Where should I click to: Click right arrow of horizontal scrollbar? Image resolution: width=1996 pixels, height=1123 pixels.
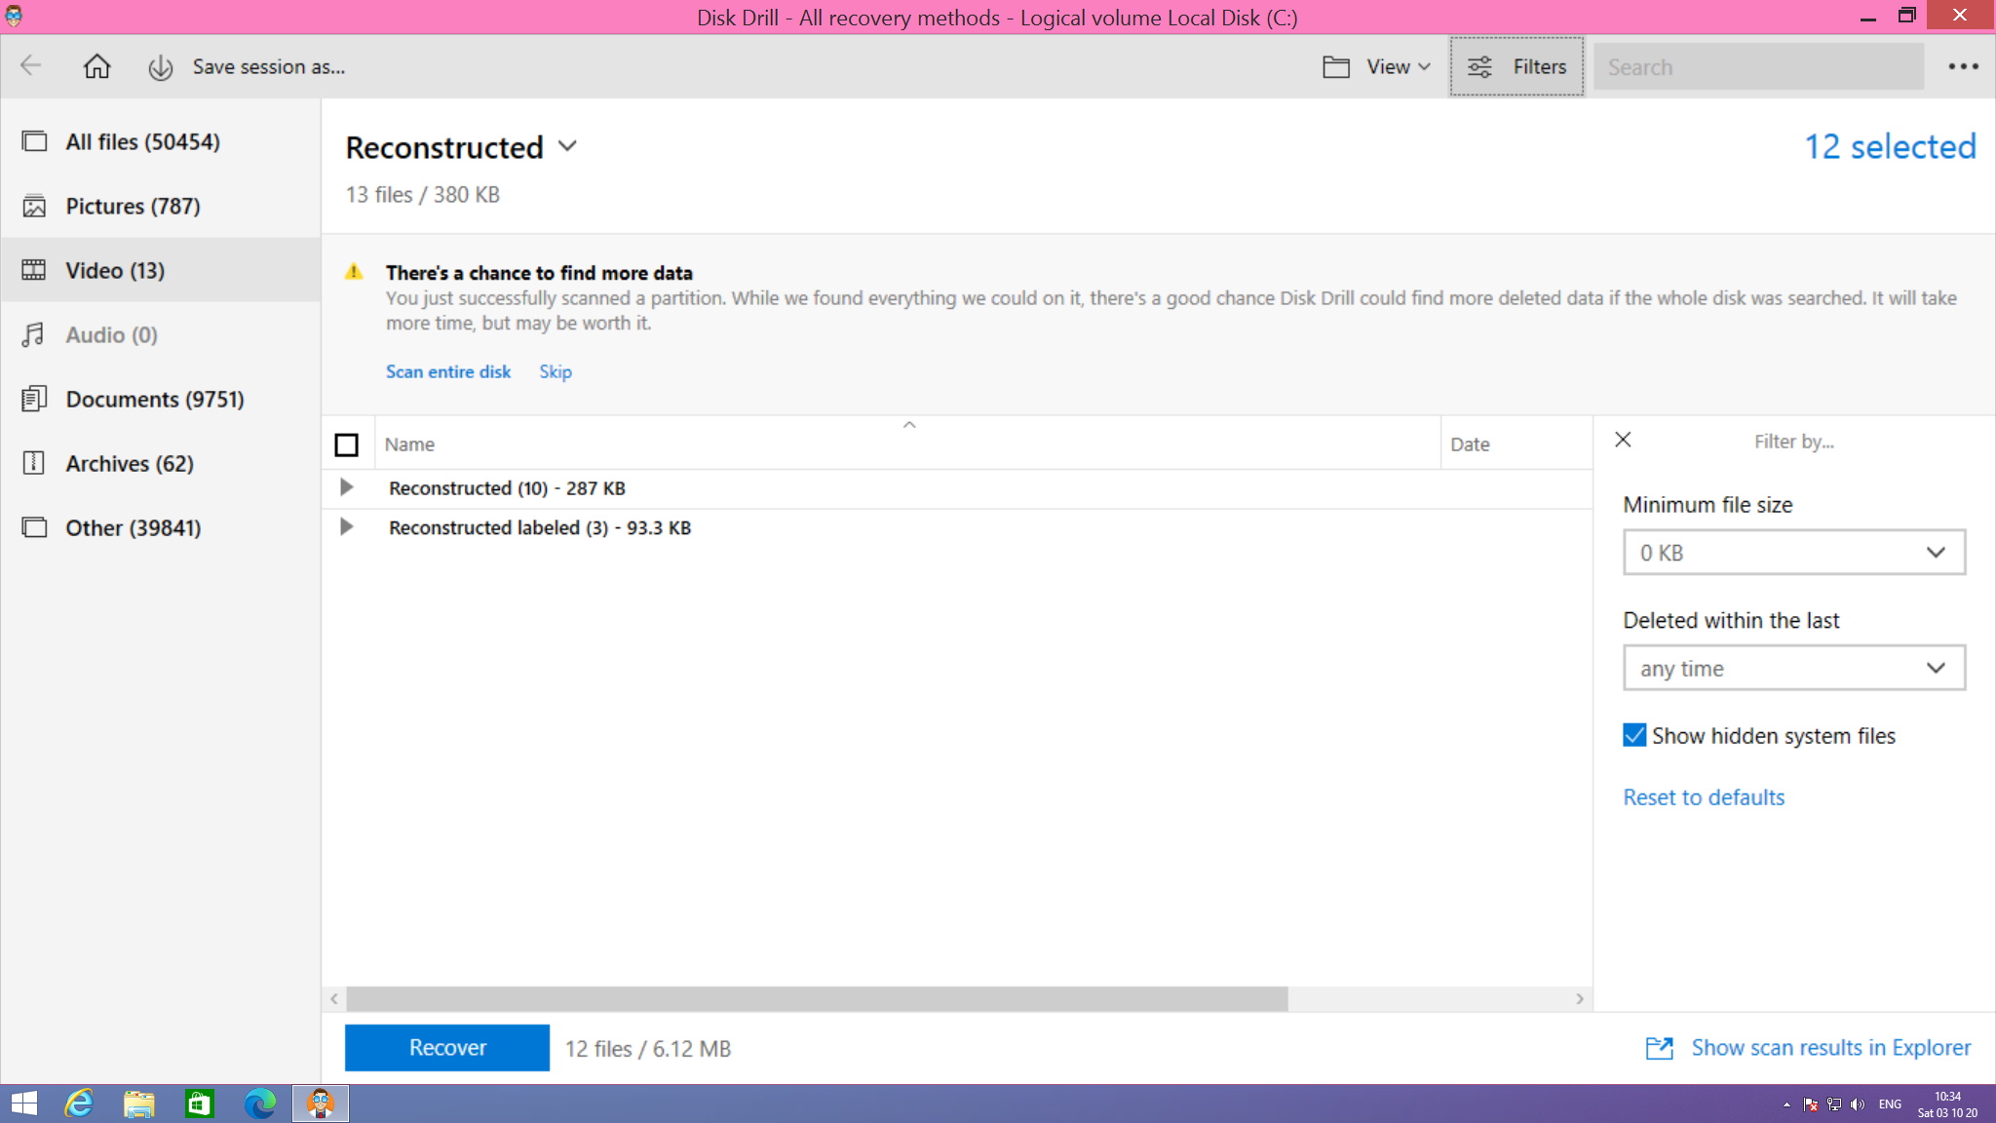1580,998
